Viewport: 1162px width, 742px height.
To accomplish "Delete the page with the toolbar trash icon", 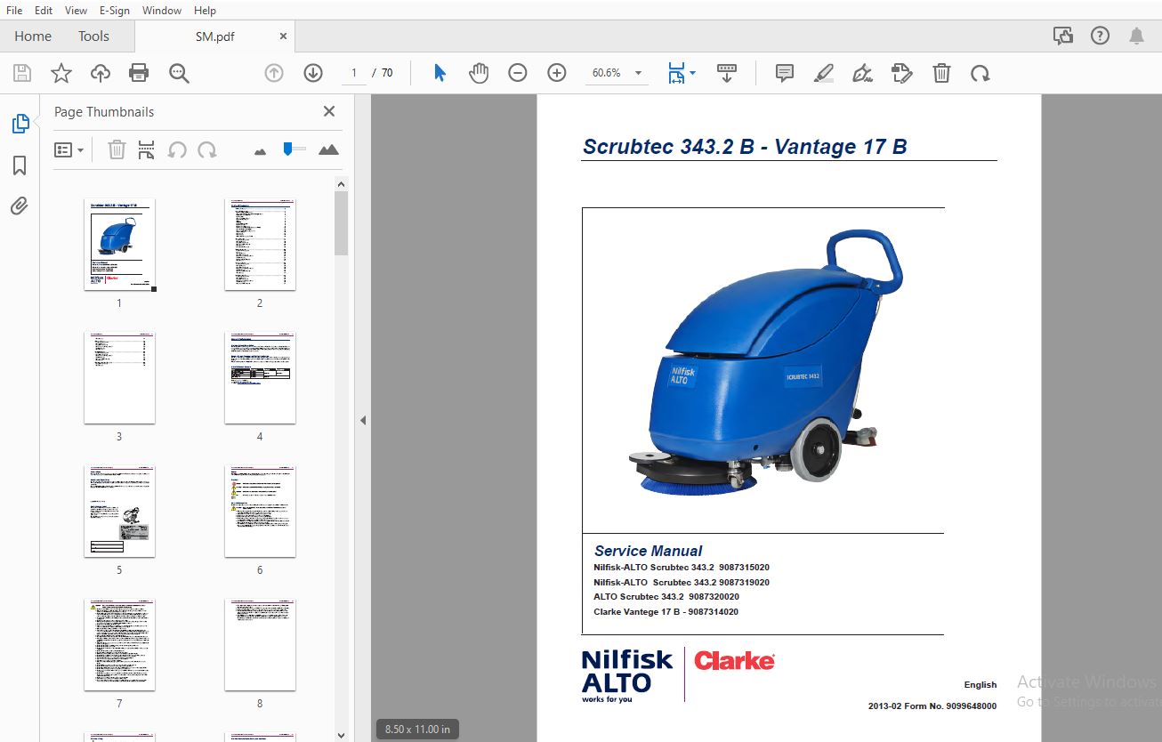I will (941, 73).
